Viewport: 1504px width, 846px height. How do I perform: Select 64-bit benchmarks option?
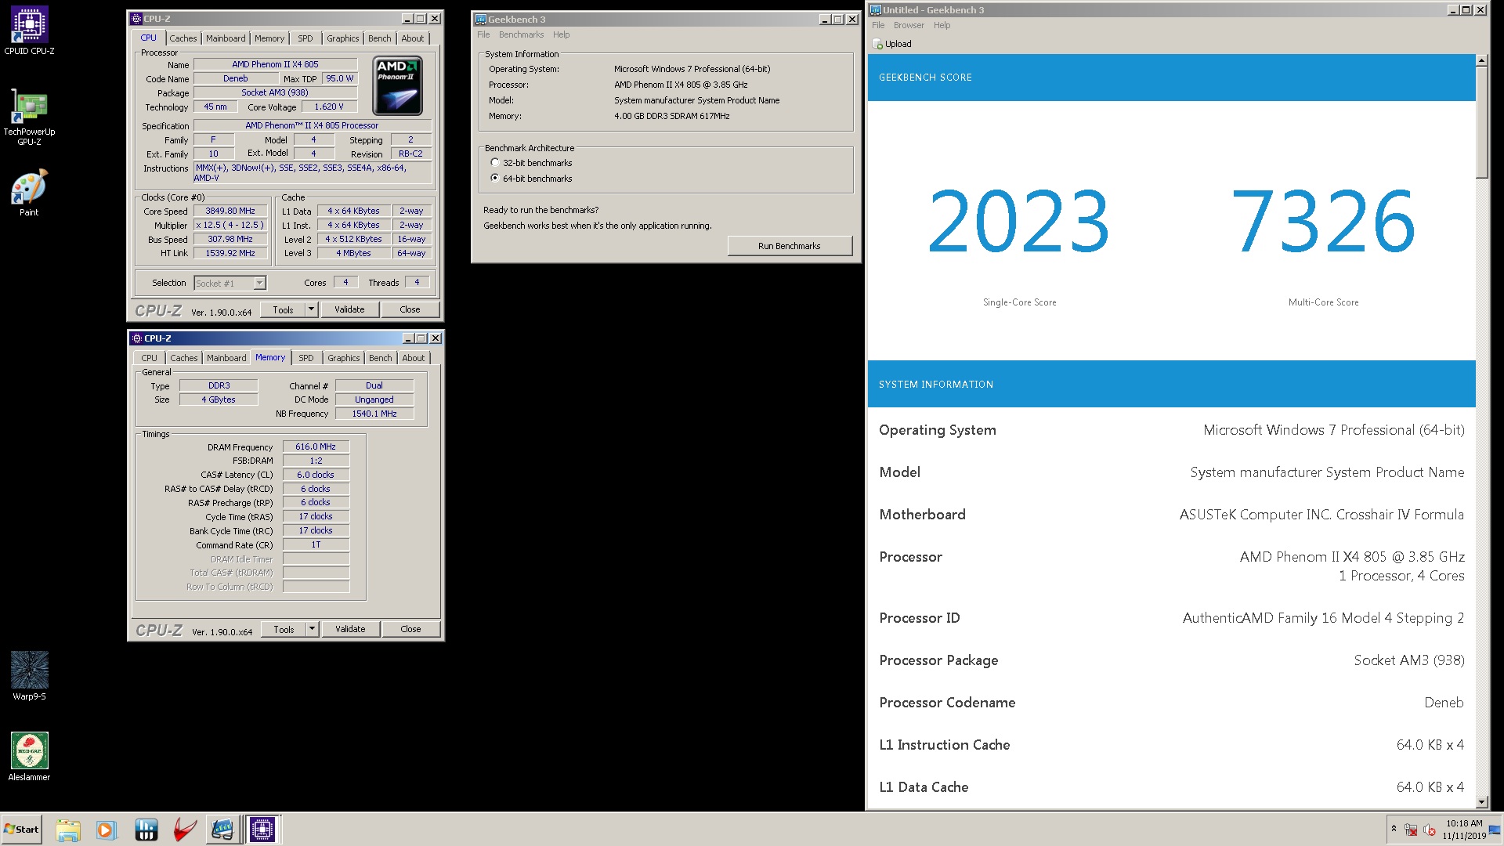(x=495, y=179)
